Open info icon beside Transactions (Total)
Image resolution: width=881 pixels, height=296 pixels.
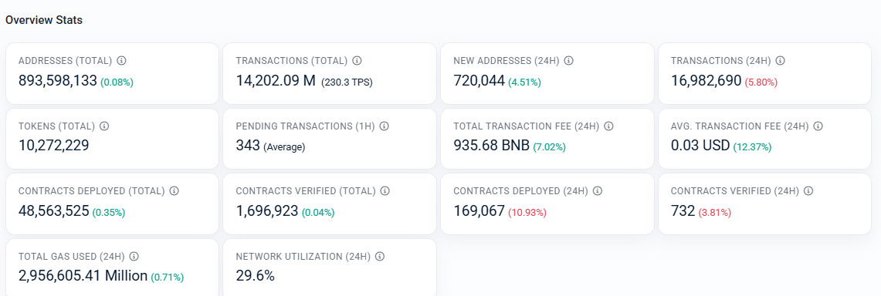(357, 61)
